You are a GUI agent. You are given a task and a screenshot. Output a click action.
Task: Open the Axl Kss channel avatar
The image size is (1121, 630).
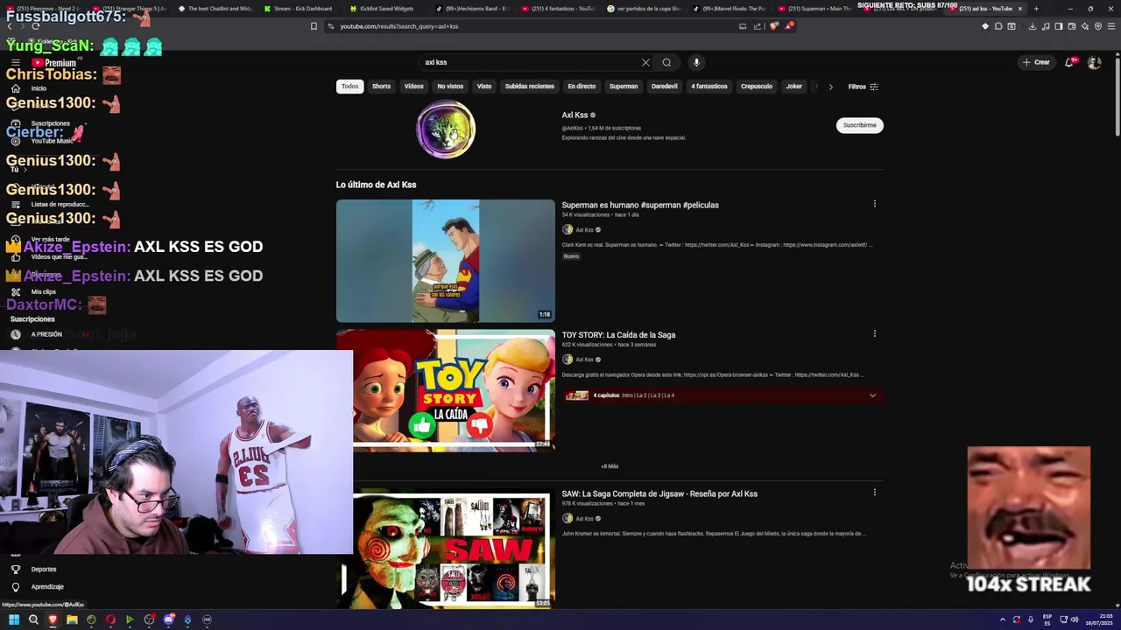446,129
